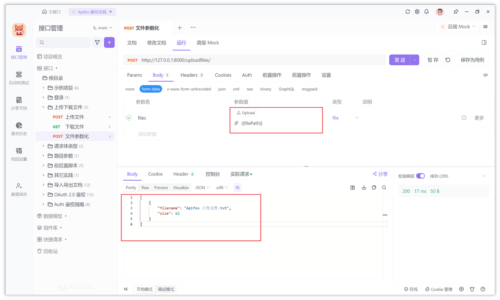Viewport: 500px width, 300px height.
Task: Click the reset icon next to 暂存
Action: tap(448, 60)
